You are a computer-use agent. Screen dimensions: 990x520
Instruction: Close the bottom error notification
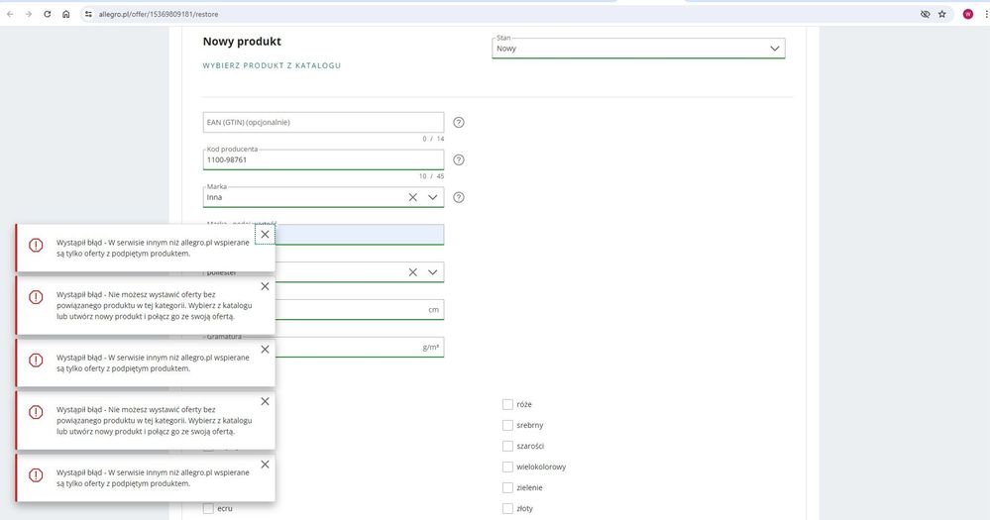265,465
